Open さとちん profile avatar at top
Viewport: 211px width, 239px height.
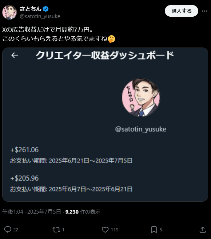point(9,12)
